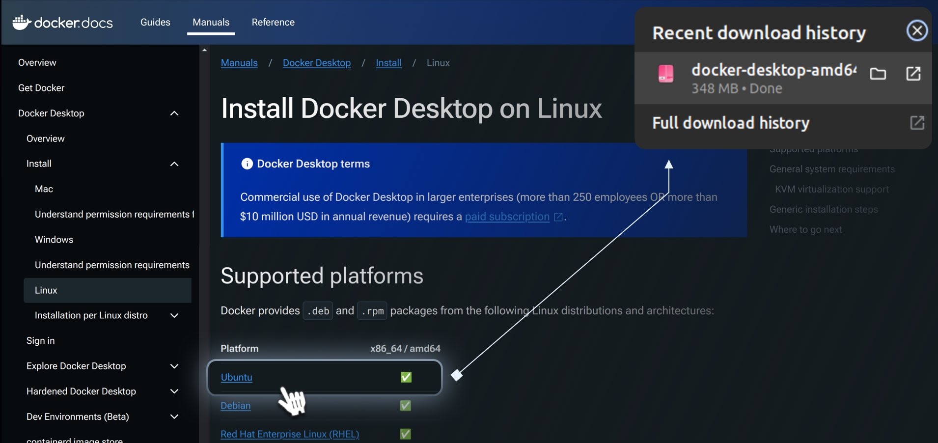
Task: Open the downloaded docker-desktop-amd64 file
Action: coord(913,74)
